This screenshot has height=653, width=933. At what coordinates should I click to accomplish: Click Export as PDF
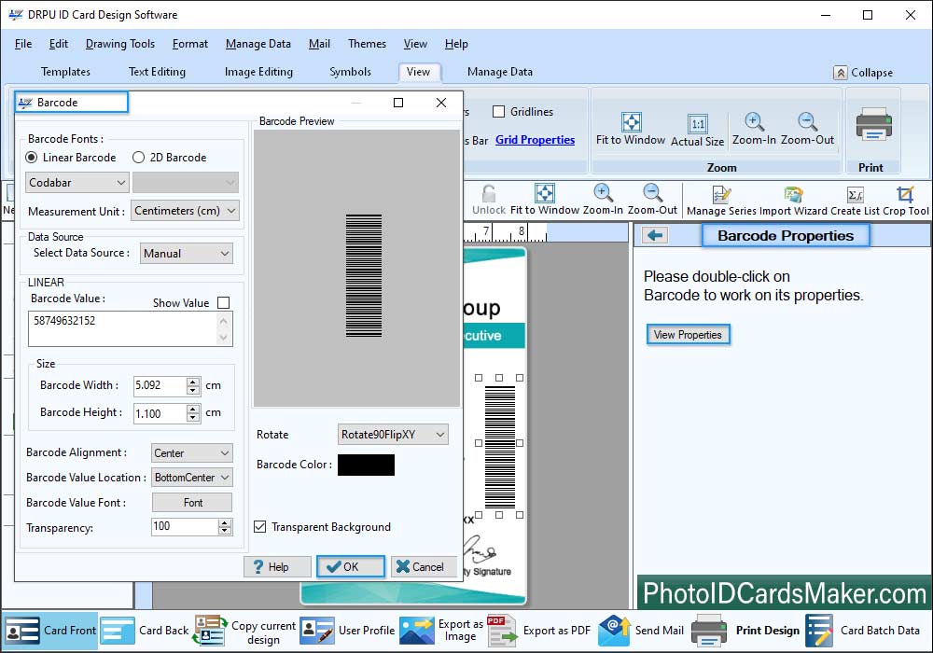[x=539, y=631]
